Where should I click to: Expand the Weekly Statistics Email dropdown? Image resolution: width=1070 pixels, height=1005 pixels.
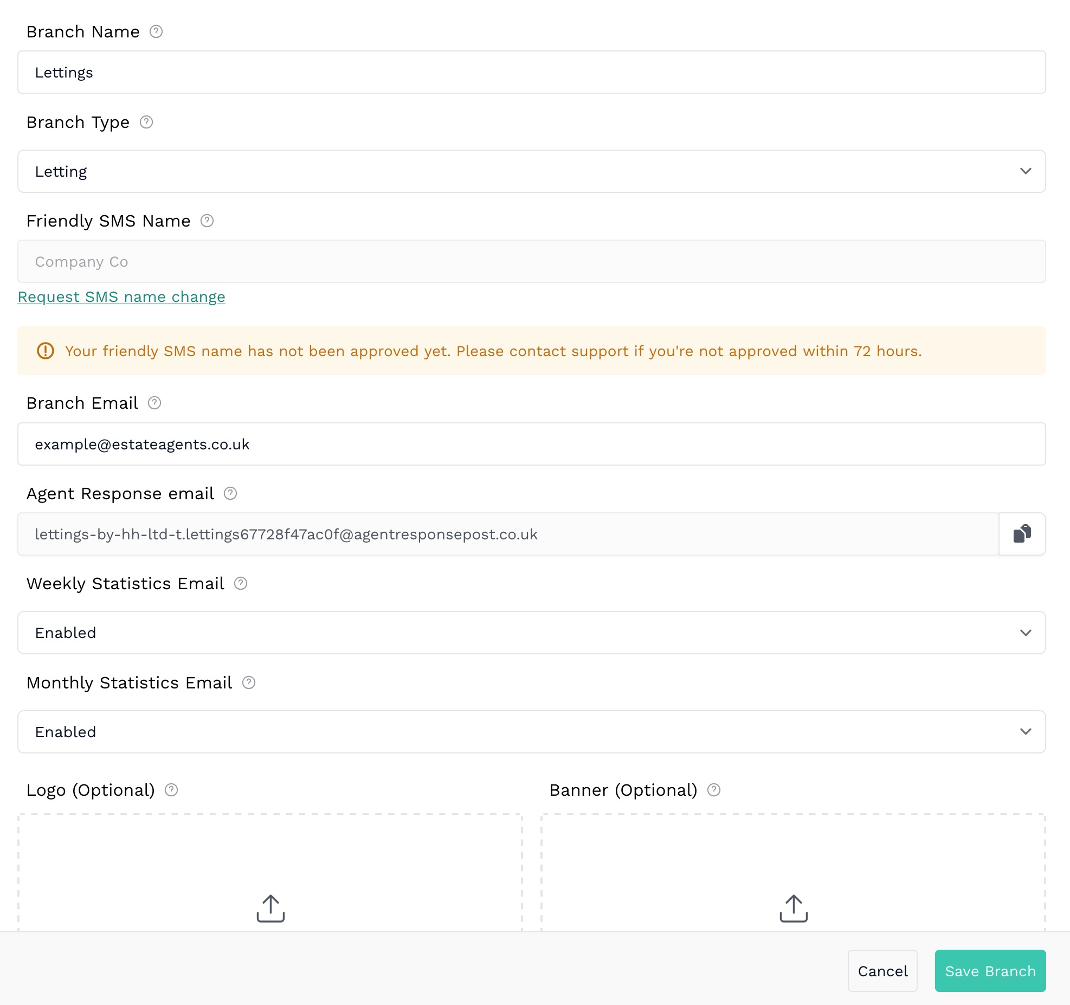point(531,633)
